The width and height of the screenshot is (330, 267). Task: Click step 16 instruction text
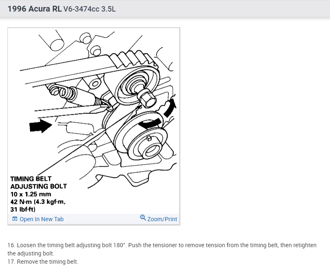[x=162, y=249]
